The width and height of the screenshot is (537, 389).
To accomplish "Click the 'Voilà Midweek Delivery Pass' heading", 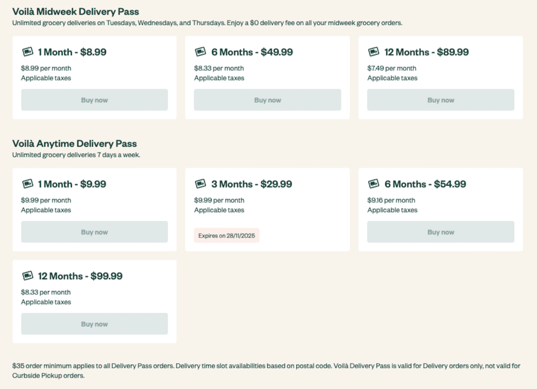I will (76, 12).
